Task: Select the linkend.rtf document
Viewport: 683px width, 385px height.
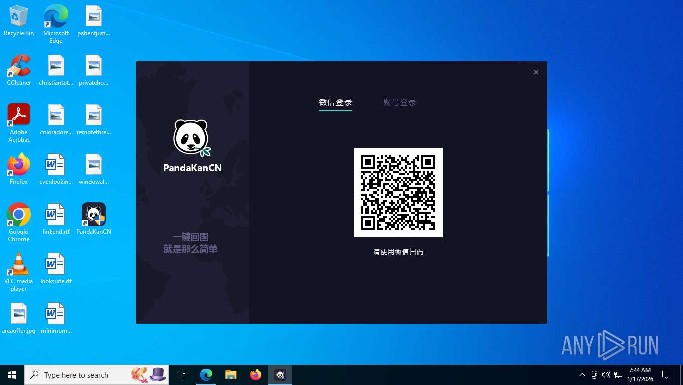Action: click(x=56, y=219)
